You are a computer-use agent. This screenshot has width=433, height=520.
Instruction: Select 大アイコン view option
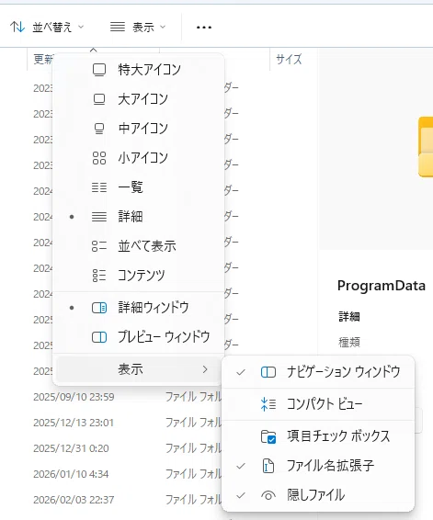click(x=139, y=99)
